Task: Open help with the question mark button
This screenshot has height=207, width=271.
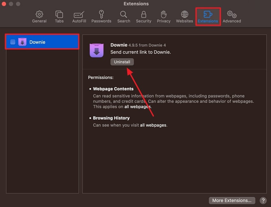Action: pos(263,201)
